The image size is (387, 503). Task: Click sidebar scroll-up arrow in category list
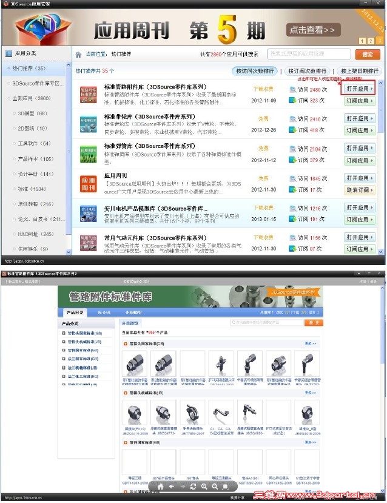(x=69, y=65)
